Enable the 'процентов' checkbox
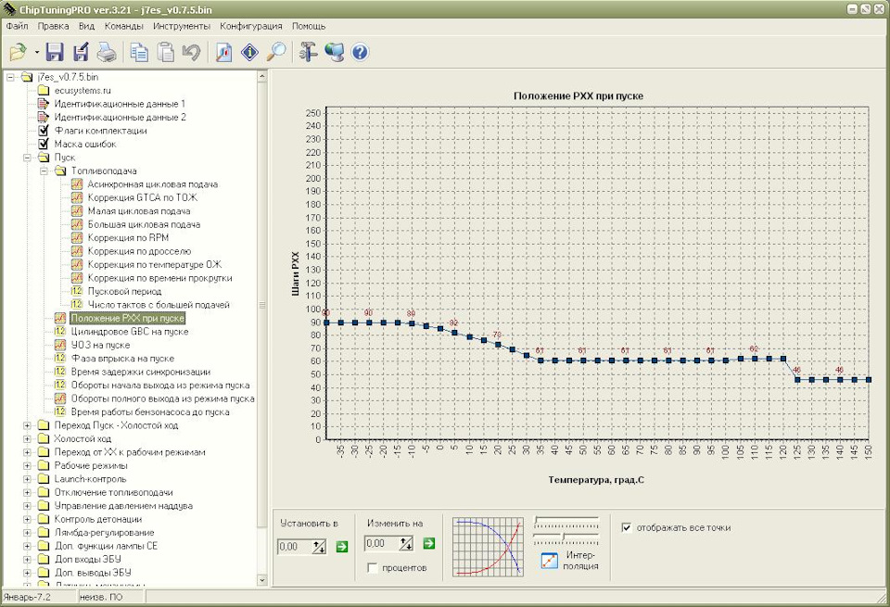The height and width of the screenshot is (607, 890). (x=373, y=568)
